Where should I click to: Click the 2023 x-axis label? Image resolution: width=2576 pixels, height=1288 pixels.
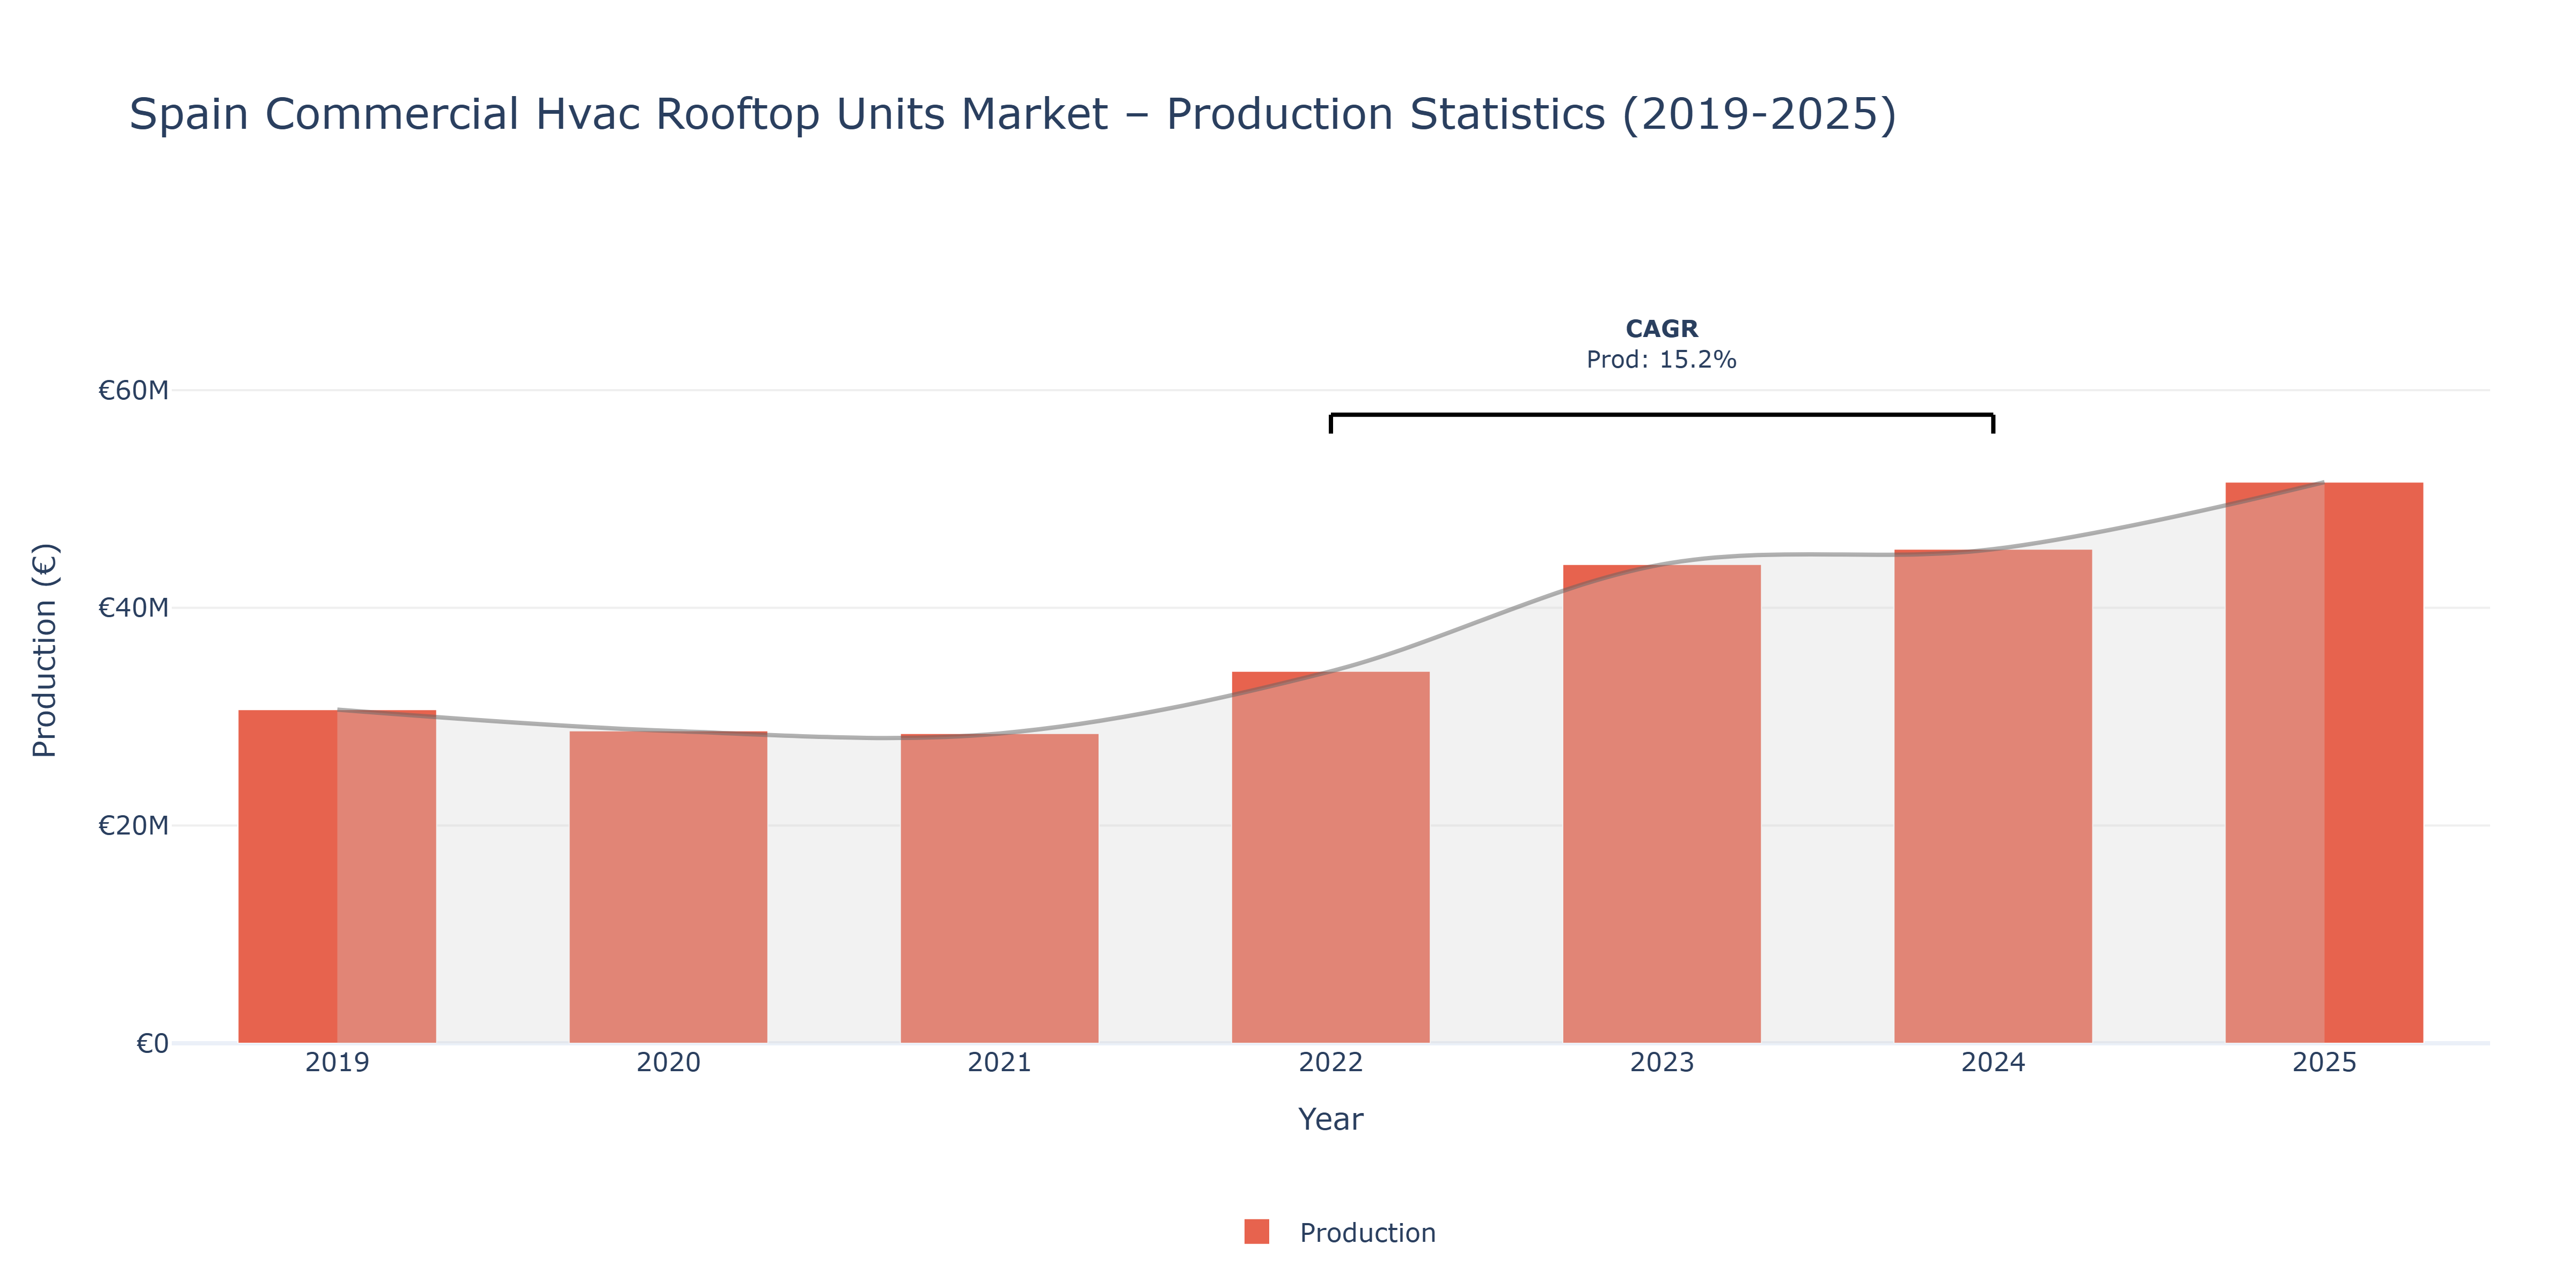pos(1661,1062)
